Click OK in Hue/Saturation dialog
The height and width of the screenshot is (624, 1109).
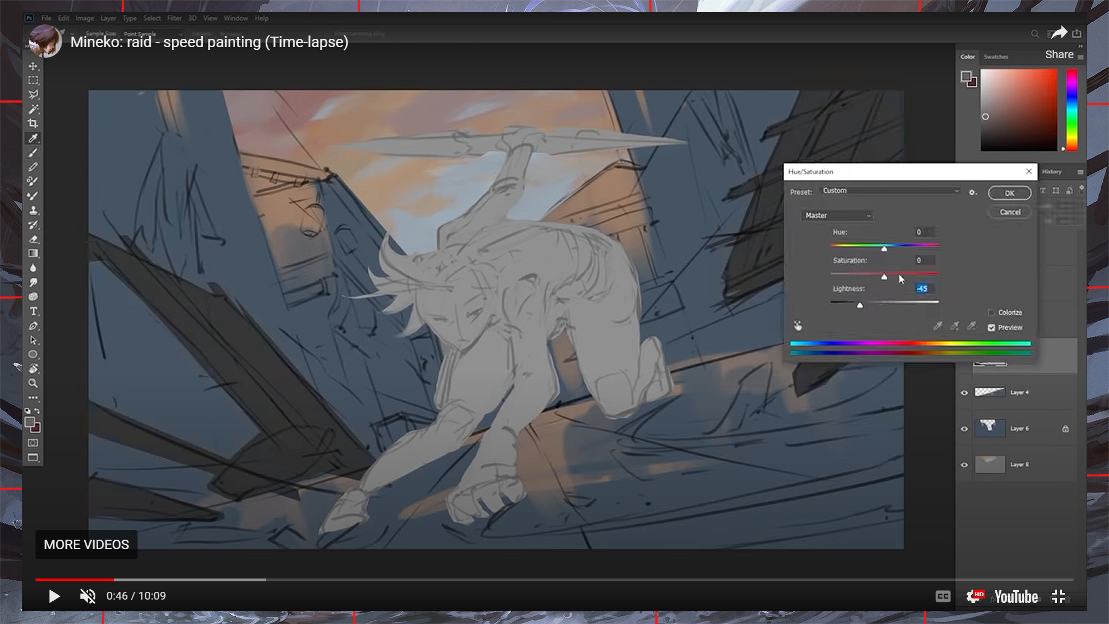(x=1010, y=193)
